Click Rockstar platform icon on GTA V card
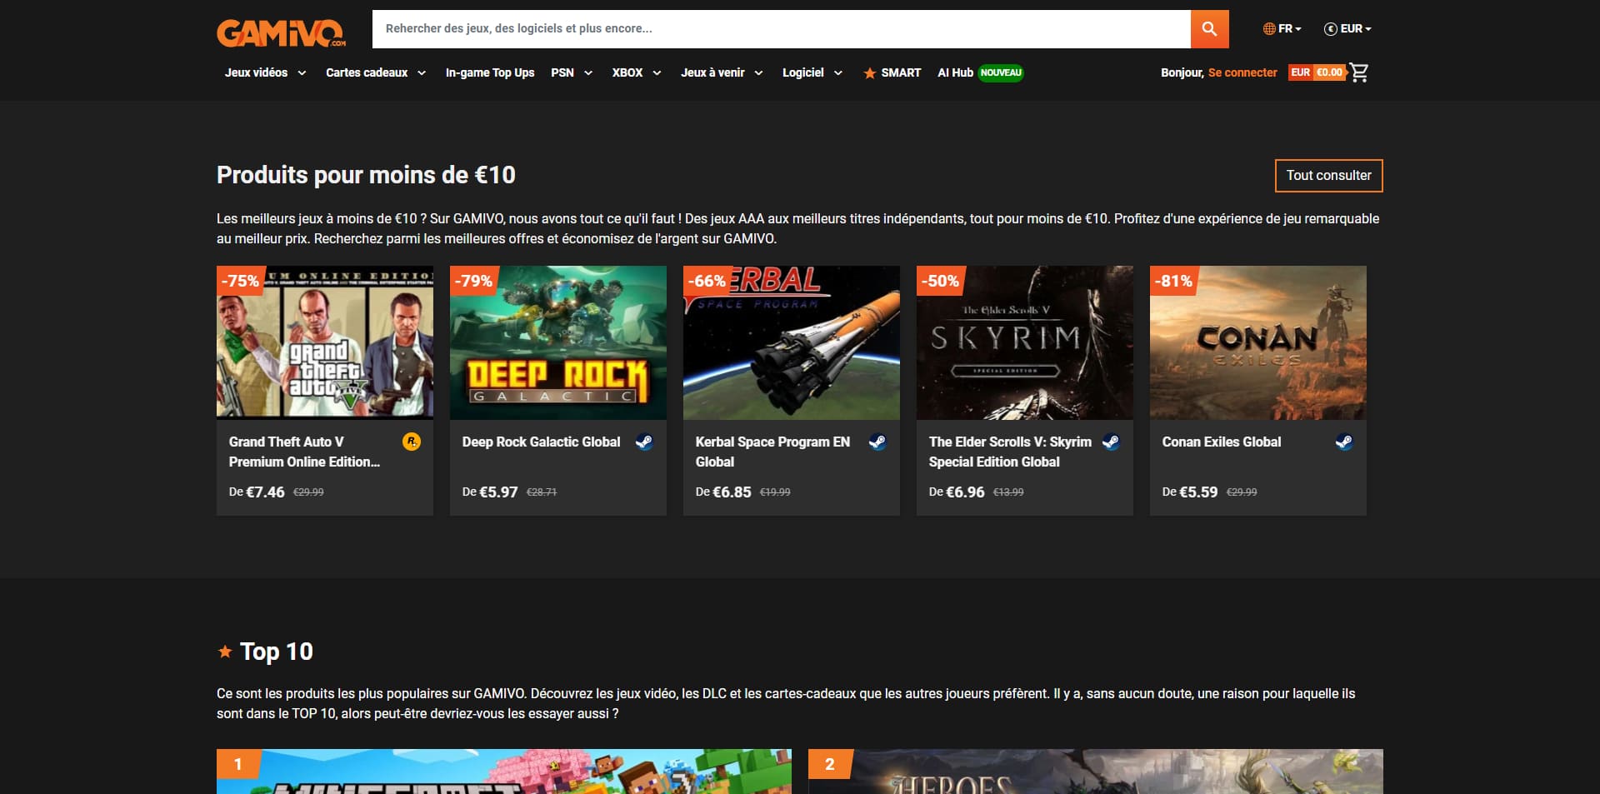The height and width of the screenshot is (794, 1600). click(x=412, y=442)
